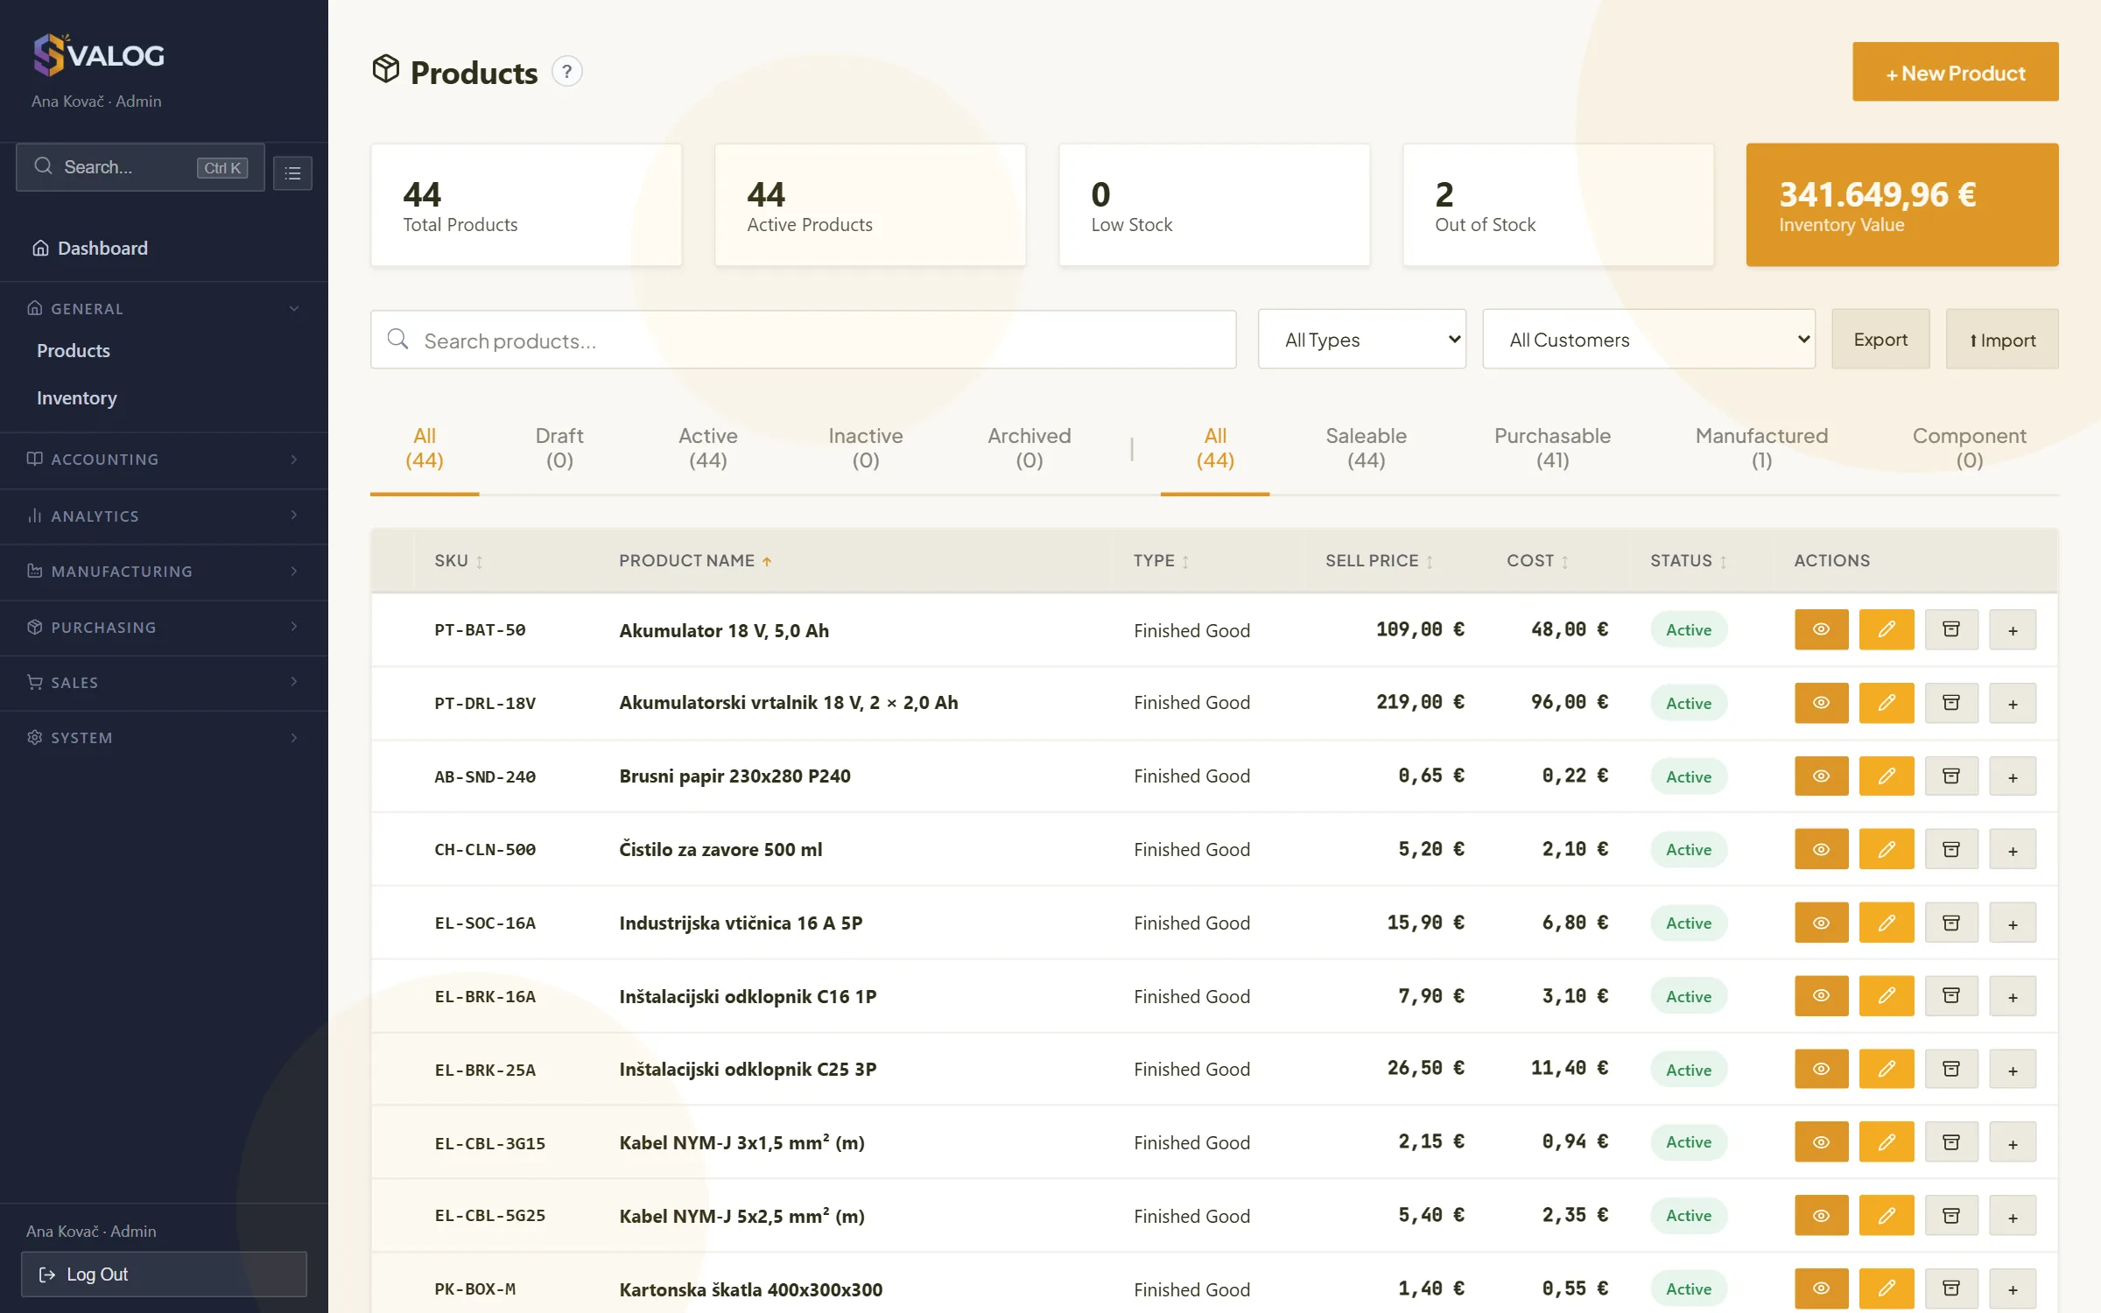
Task: Click plus icon for Akumulatorski vrtalnik
Action: pos(2013,703)
